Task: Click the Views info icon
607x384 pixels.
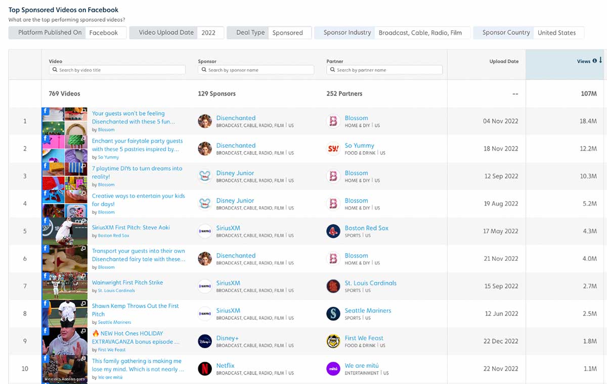Action: click(x=594, y=61)
